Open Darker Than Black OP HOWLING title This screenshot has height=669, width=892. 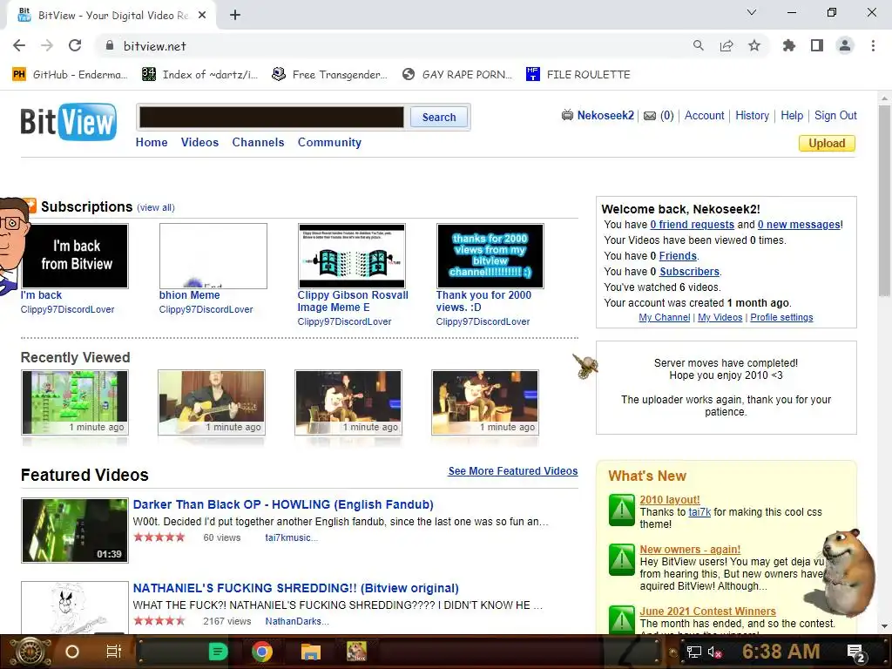click(x=283, y=504)
